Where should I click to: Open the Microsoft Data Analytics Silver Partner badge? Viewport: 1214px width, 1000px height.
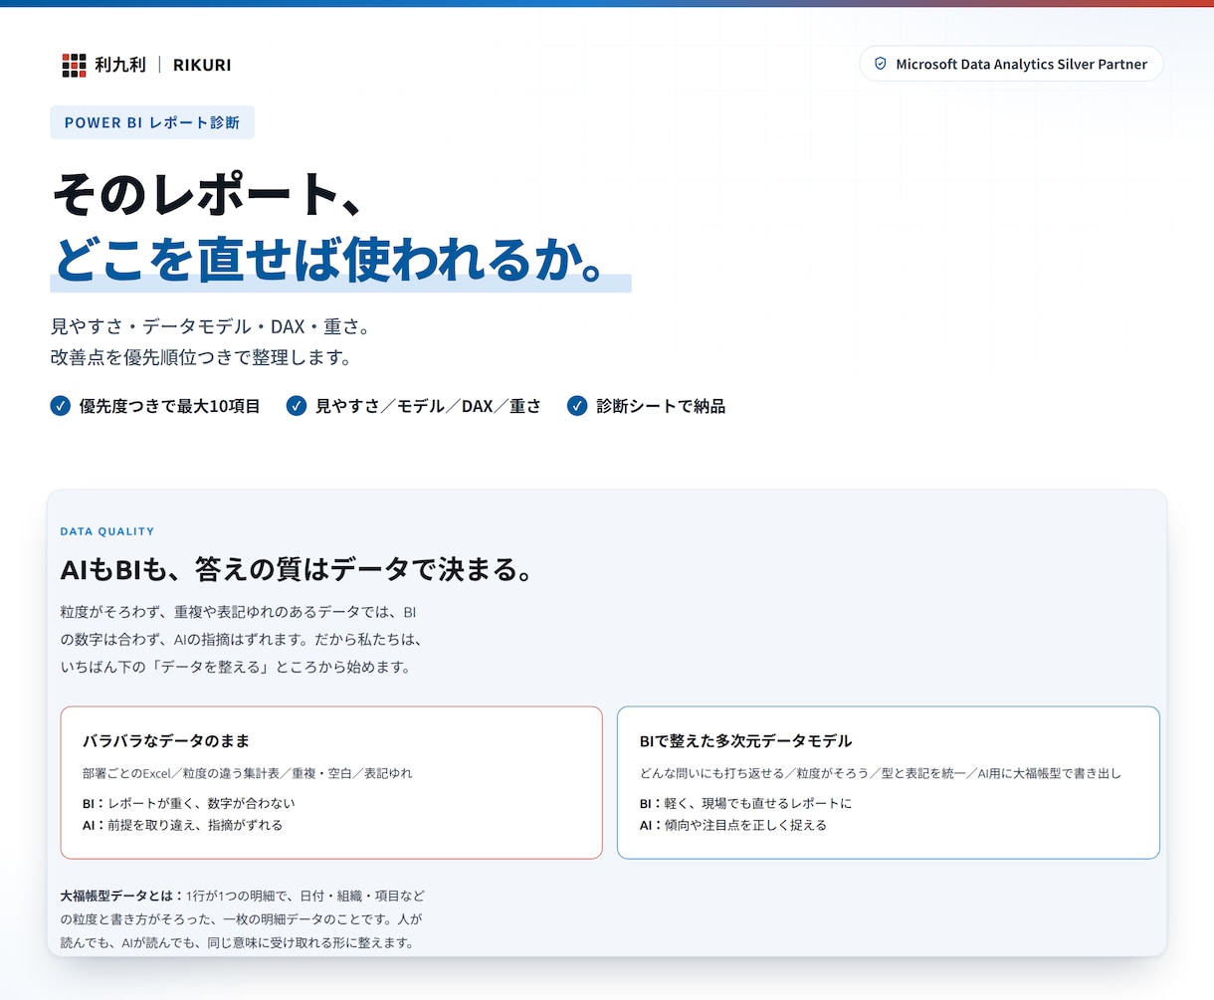pos(1011,64)
